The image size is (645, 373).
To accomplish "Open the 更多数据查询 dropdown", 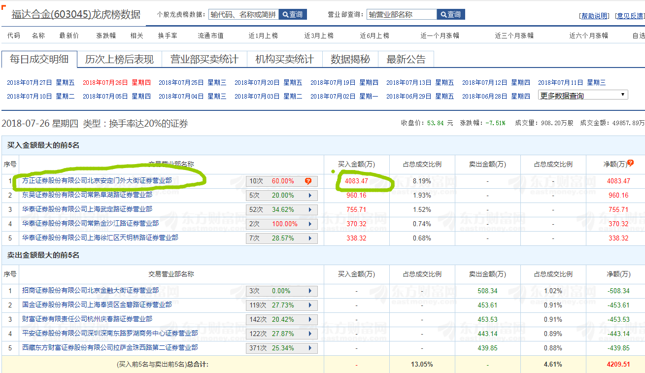I will [x=583, y=95].
